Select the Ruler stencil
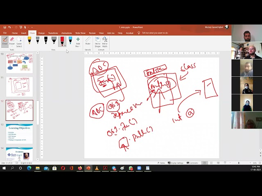This screenshot has width=262, height=196. [88, 41]
